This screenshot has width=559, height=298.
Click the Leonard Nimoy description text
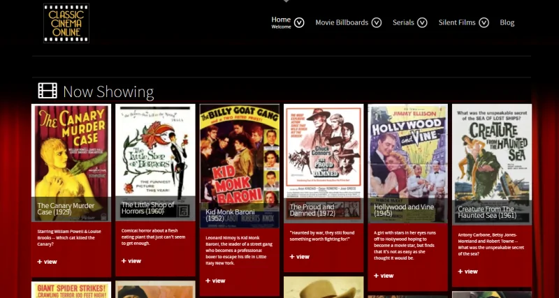(x=239, y=251)
